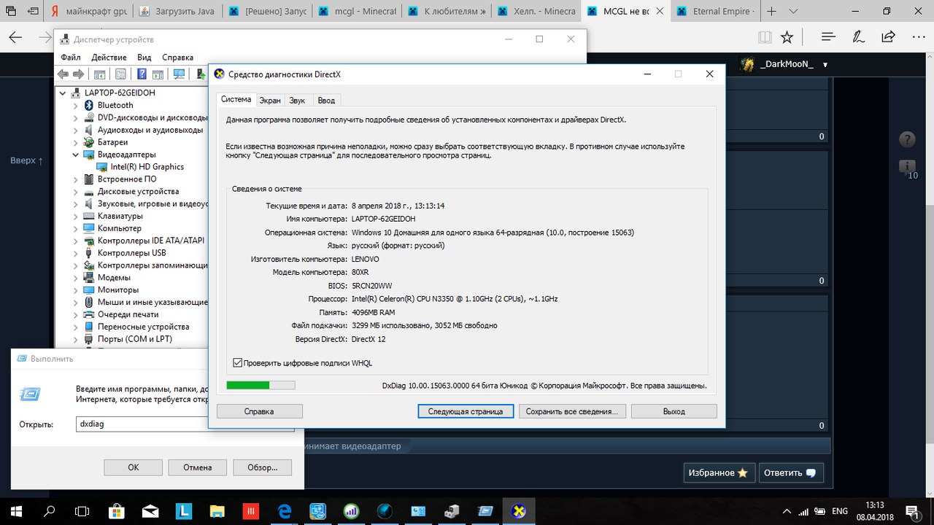Click Вверх link on webpage

point(26,160)
